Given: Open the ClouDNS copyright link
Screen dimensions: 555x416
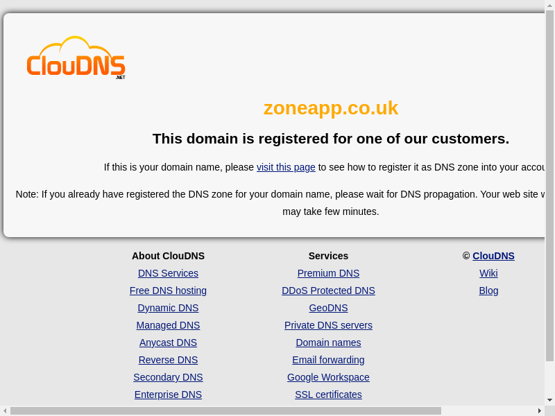Looking at the screenshot, I should pos(493,256).
